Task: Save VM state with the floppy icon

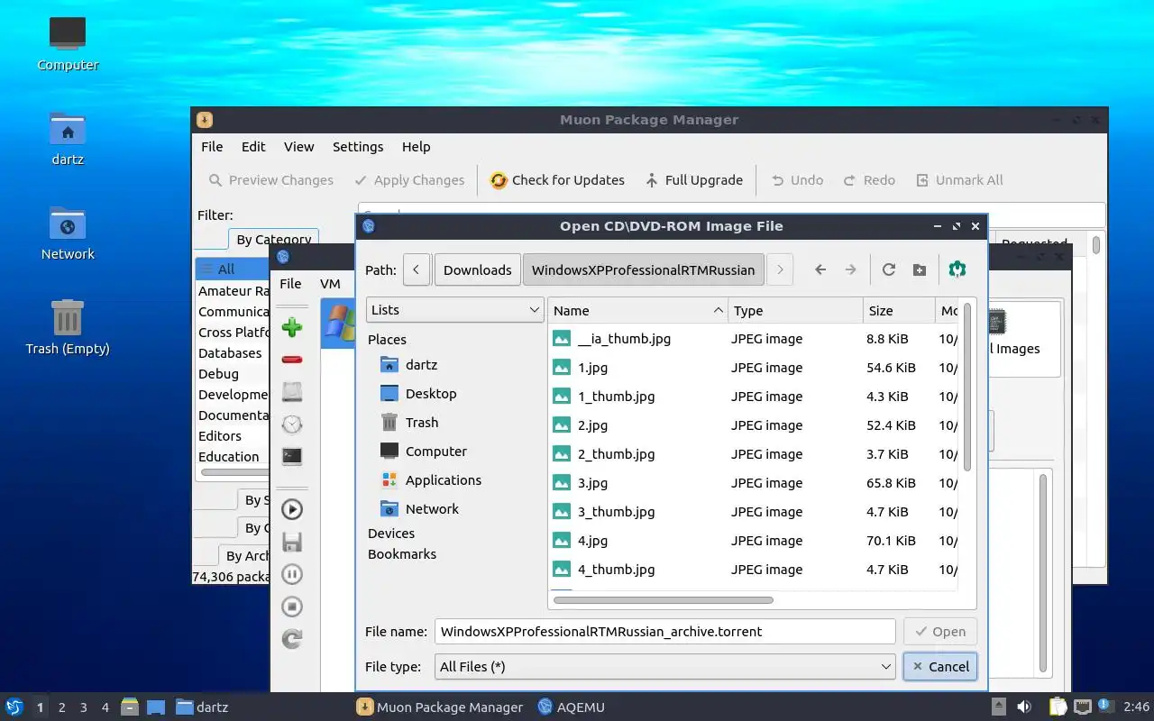Action: click(x=292, y=542)
